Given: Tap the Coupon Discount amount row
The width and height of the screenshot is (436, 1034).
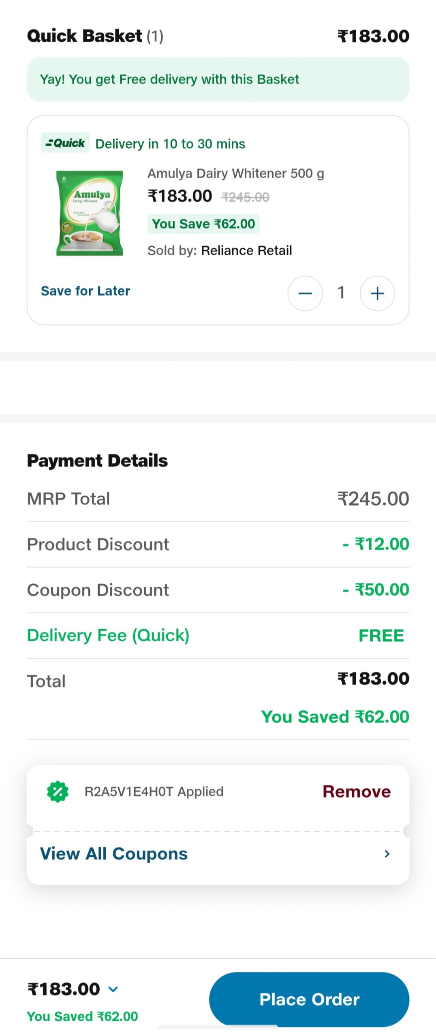Looking at the screenshot, I should click(218, 590).
